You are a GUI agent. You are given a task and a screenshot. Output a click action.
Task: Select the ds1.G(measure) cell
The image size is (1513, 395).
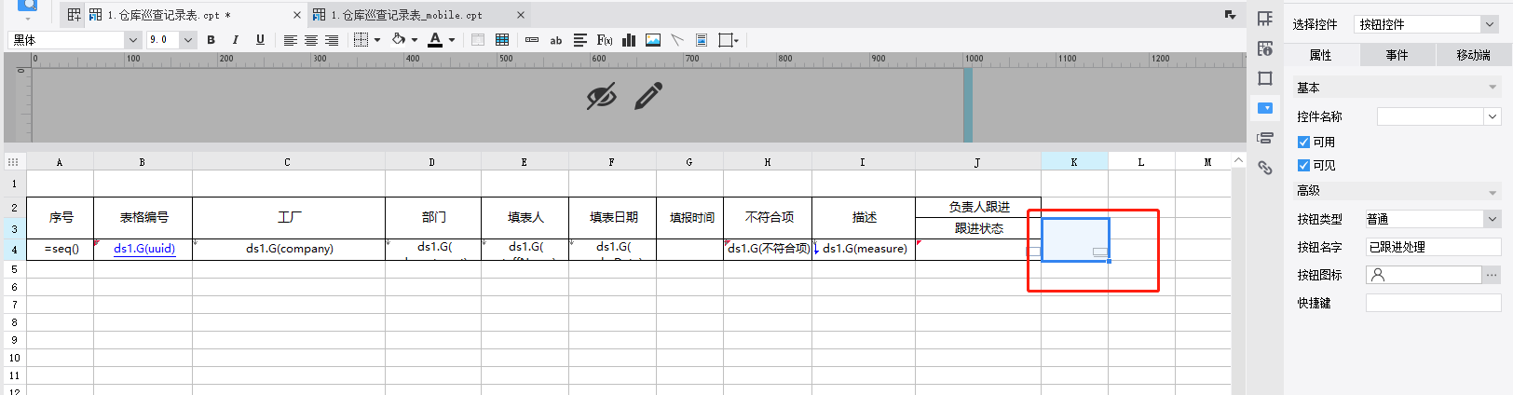coord(864,249)
